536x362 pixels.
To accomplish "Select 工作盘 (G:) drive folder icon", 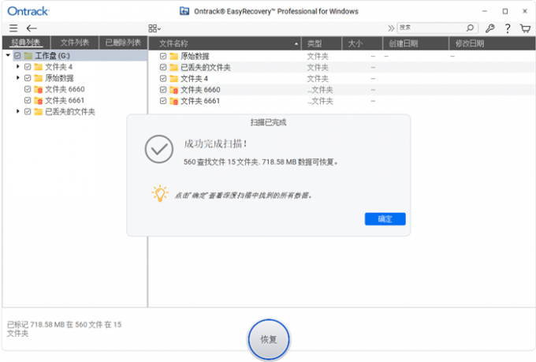I will (28, 55).
